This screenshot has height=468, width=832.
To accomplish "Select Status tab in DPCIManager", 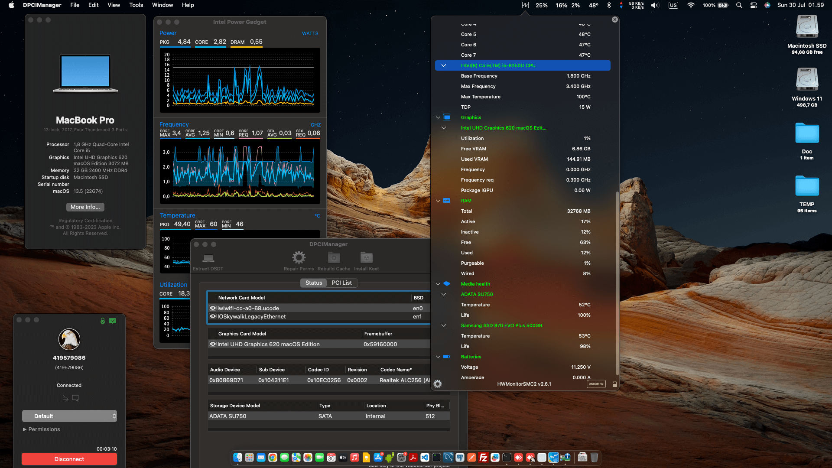I will [314, 283].
